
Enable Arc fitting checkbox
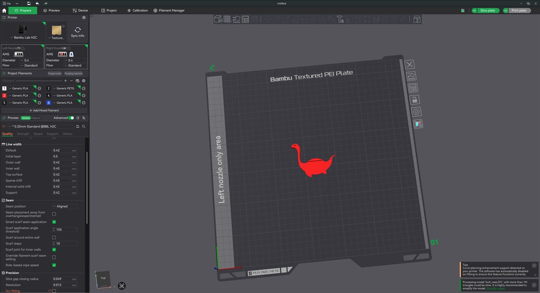pyautogui.click(x=54, y=291)
